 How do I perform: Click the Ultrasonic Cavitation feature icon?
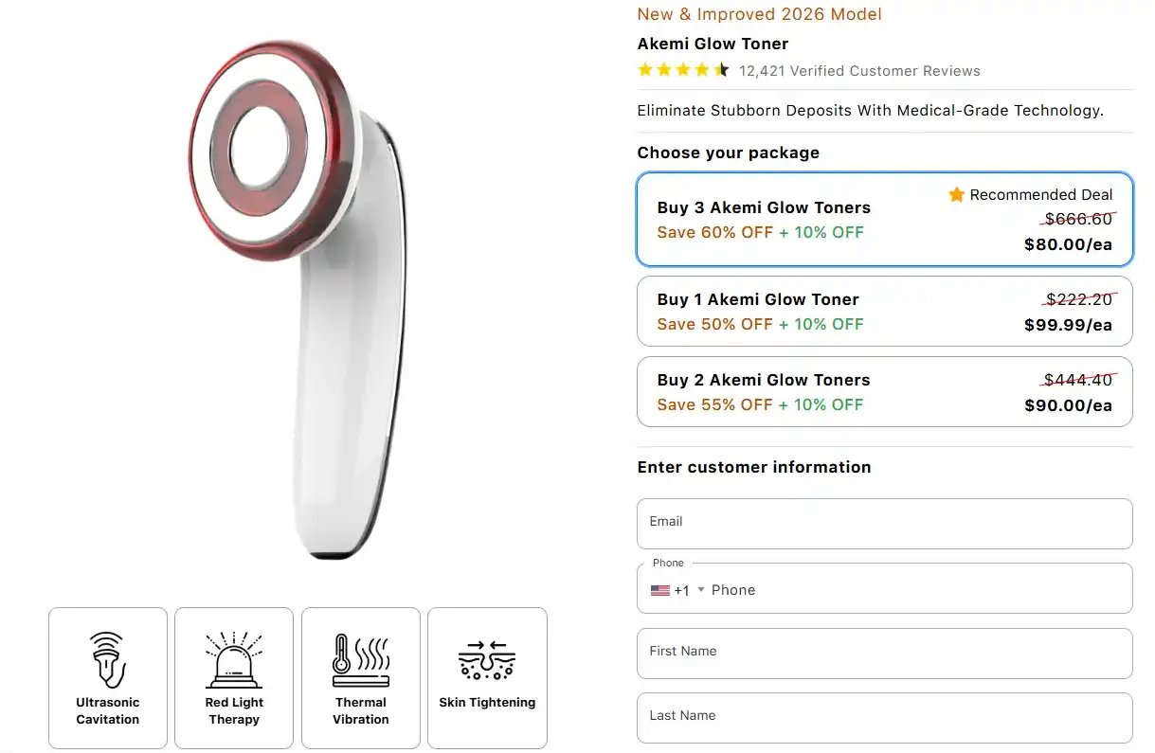tap(107, 660)
